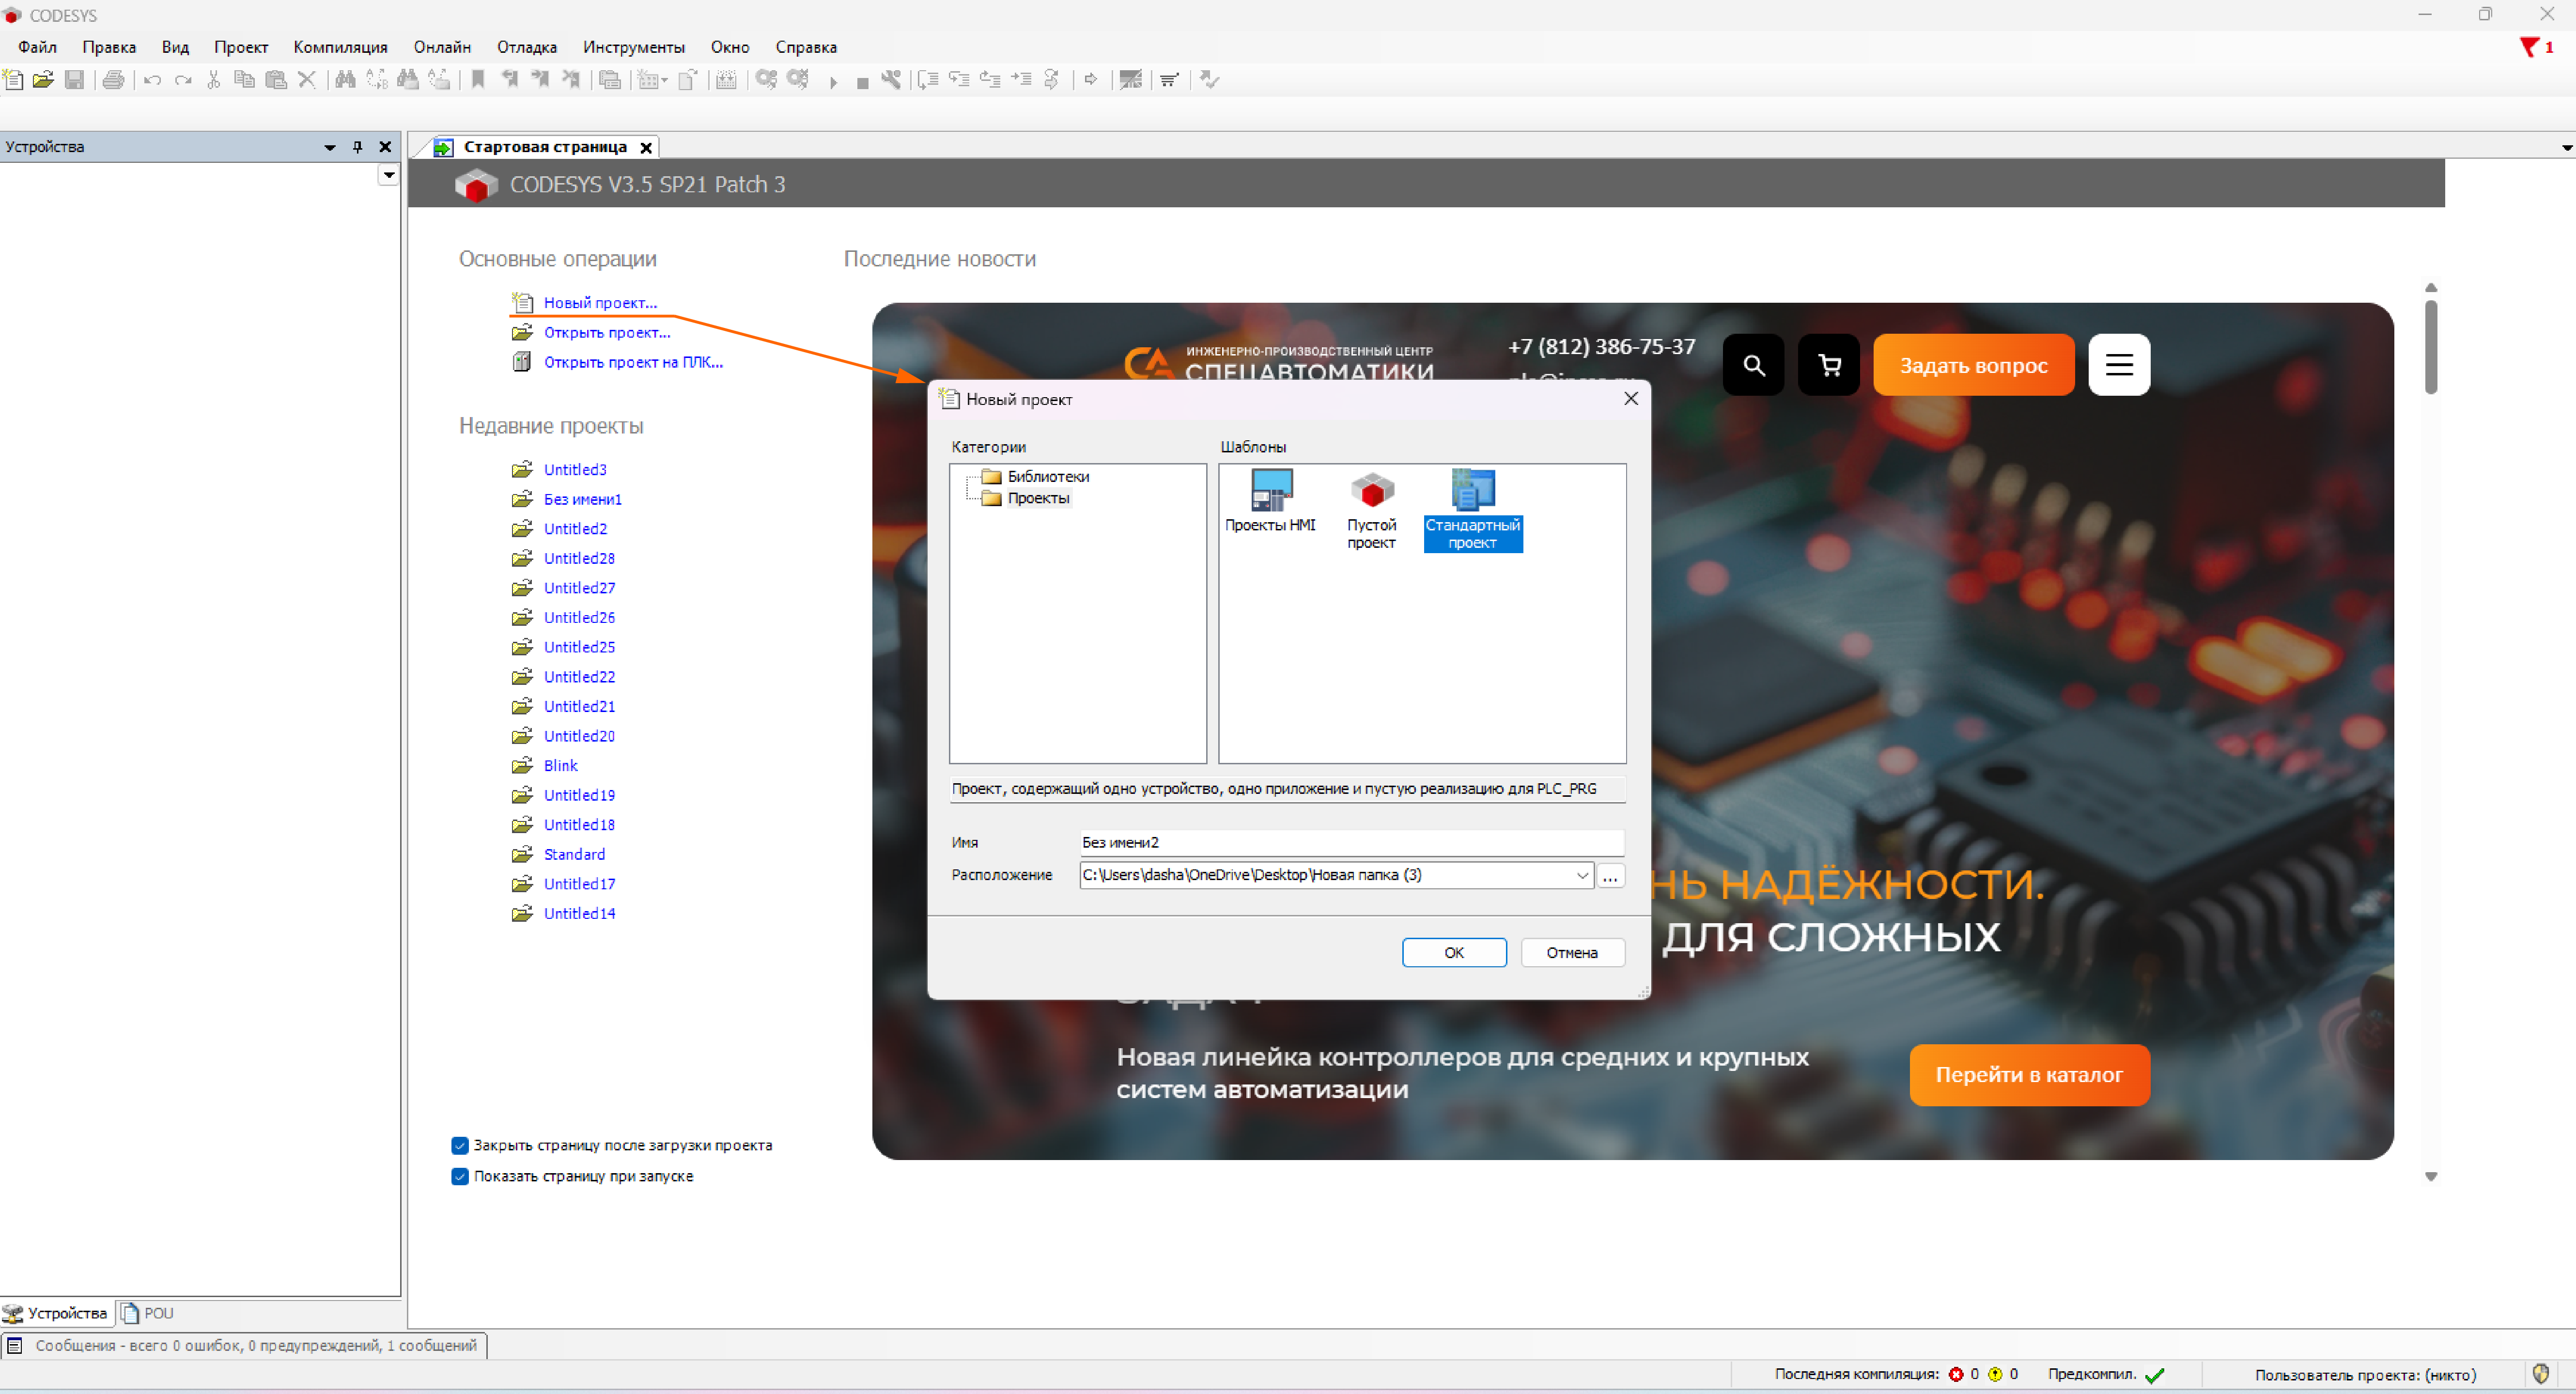2576x1394 pixels.
Task: Click the wrench tools toolbar icon
Action: [891, 80]
